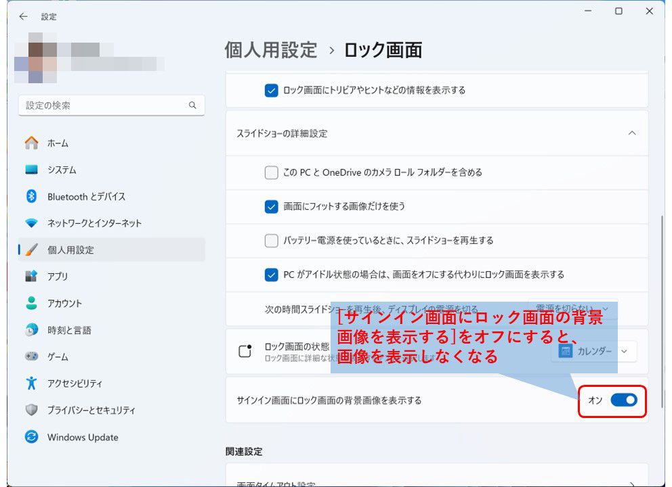Open ホーム in sidebar
The height and width of the screenshot is (487, 672).
(111, 143)
